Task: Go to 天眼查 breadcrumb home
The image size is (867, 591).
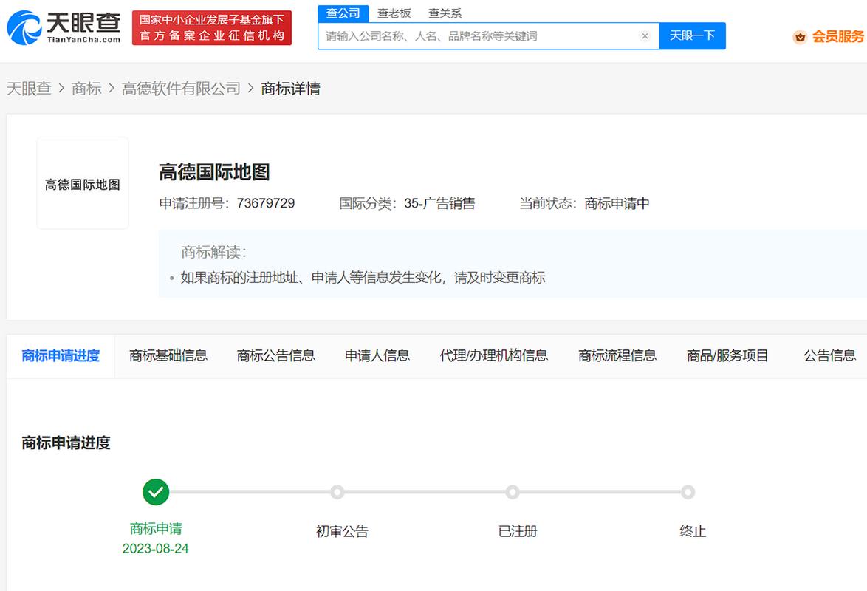Action: (x=29, y=89)
